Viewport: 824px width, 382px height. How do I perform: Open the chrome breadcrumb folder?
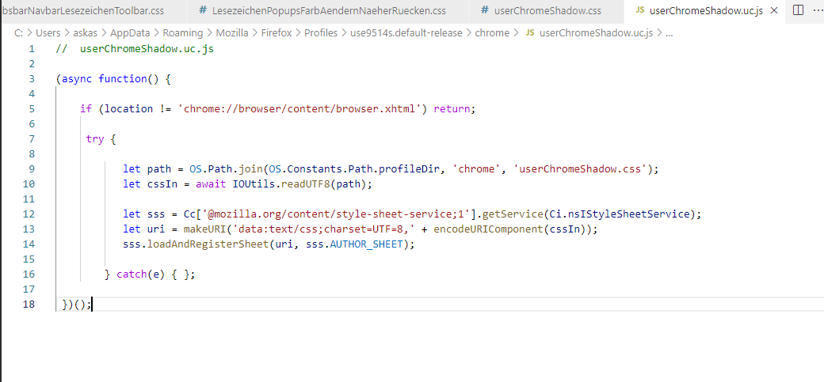(x=492, y=33)
